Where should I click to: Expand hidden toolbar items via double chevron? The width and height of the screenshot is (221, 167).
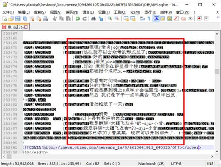tap(218, 17)
